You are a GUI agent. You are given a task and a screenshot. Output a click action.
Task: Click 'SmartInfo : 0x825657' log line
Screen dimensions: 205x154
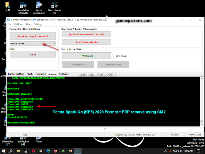pos(20,94)
